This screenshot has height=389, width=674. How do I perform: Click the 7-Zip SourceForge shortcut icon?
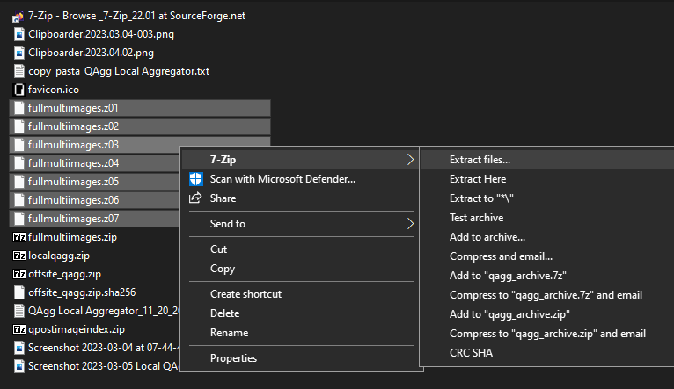pos(18,17)
